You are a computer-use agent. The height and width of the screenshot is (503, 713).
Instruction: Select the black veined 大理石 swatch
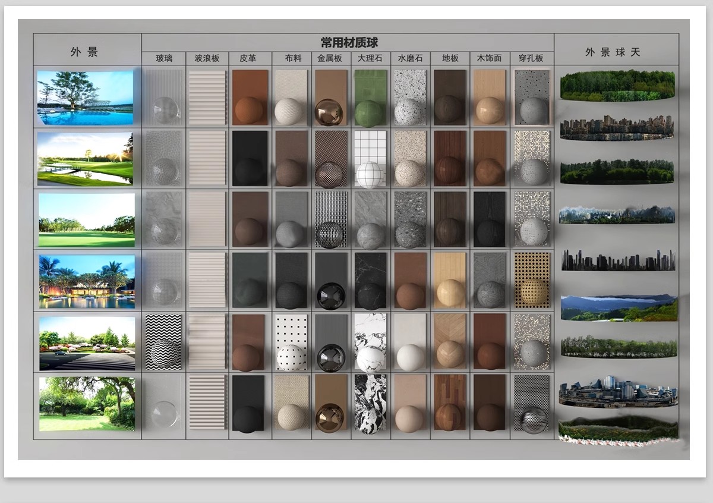click(x=370, y=281)
